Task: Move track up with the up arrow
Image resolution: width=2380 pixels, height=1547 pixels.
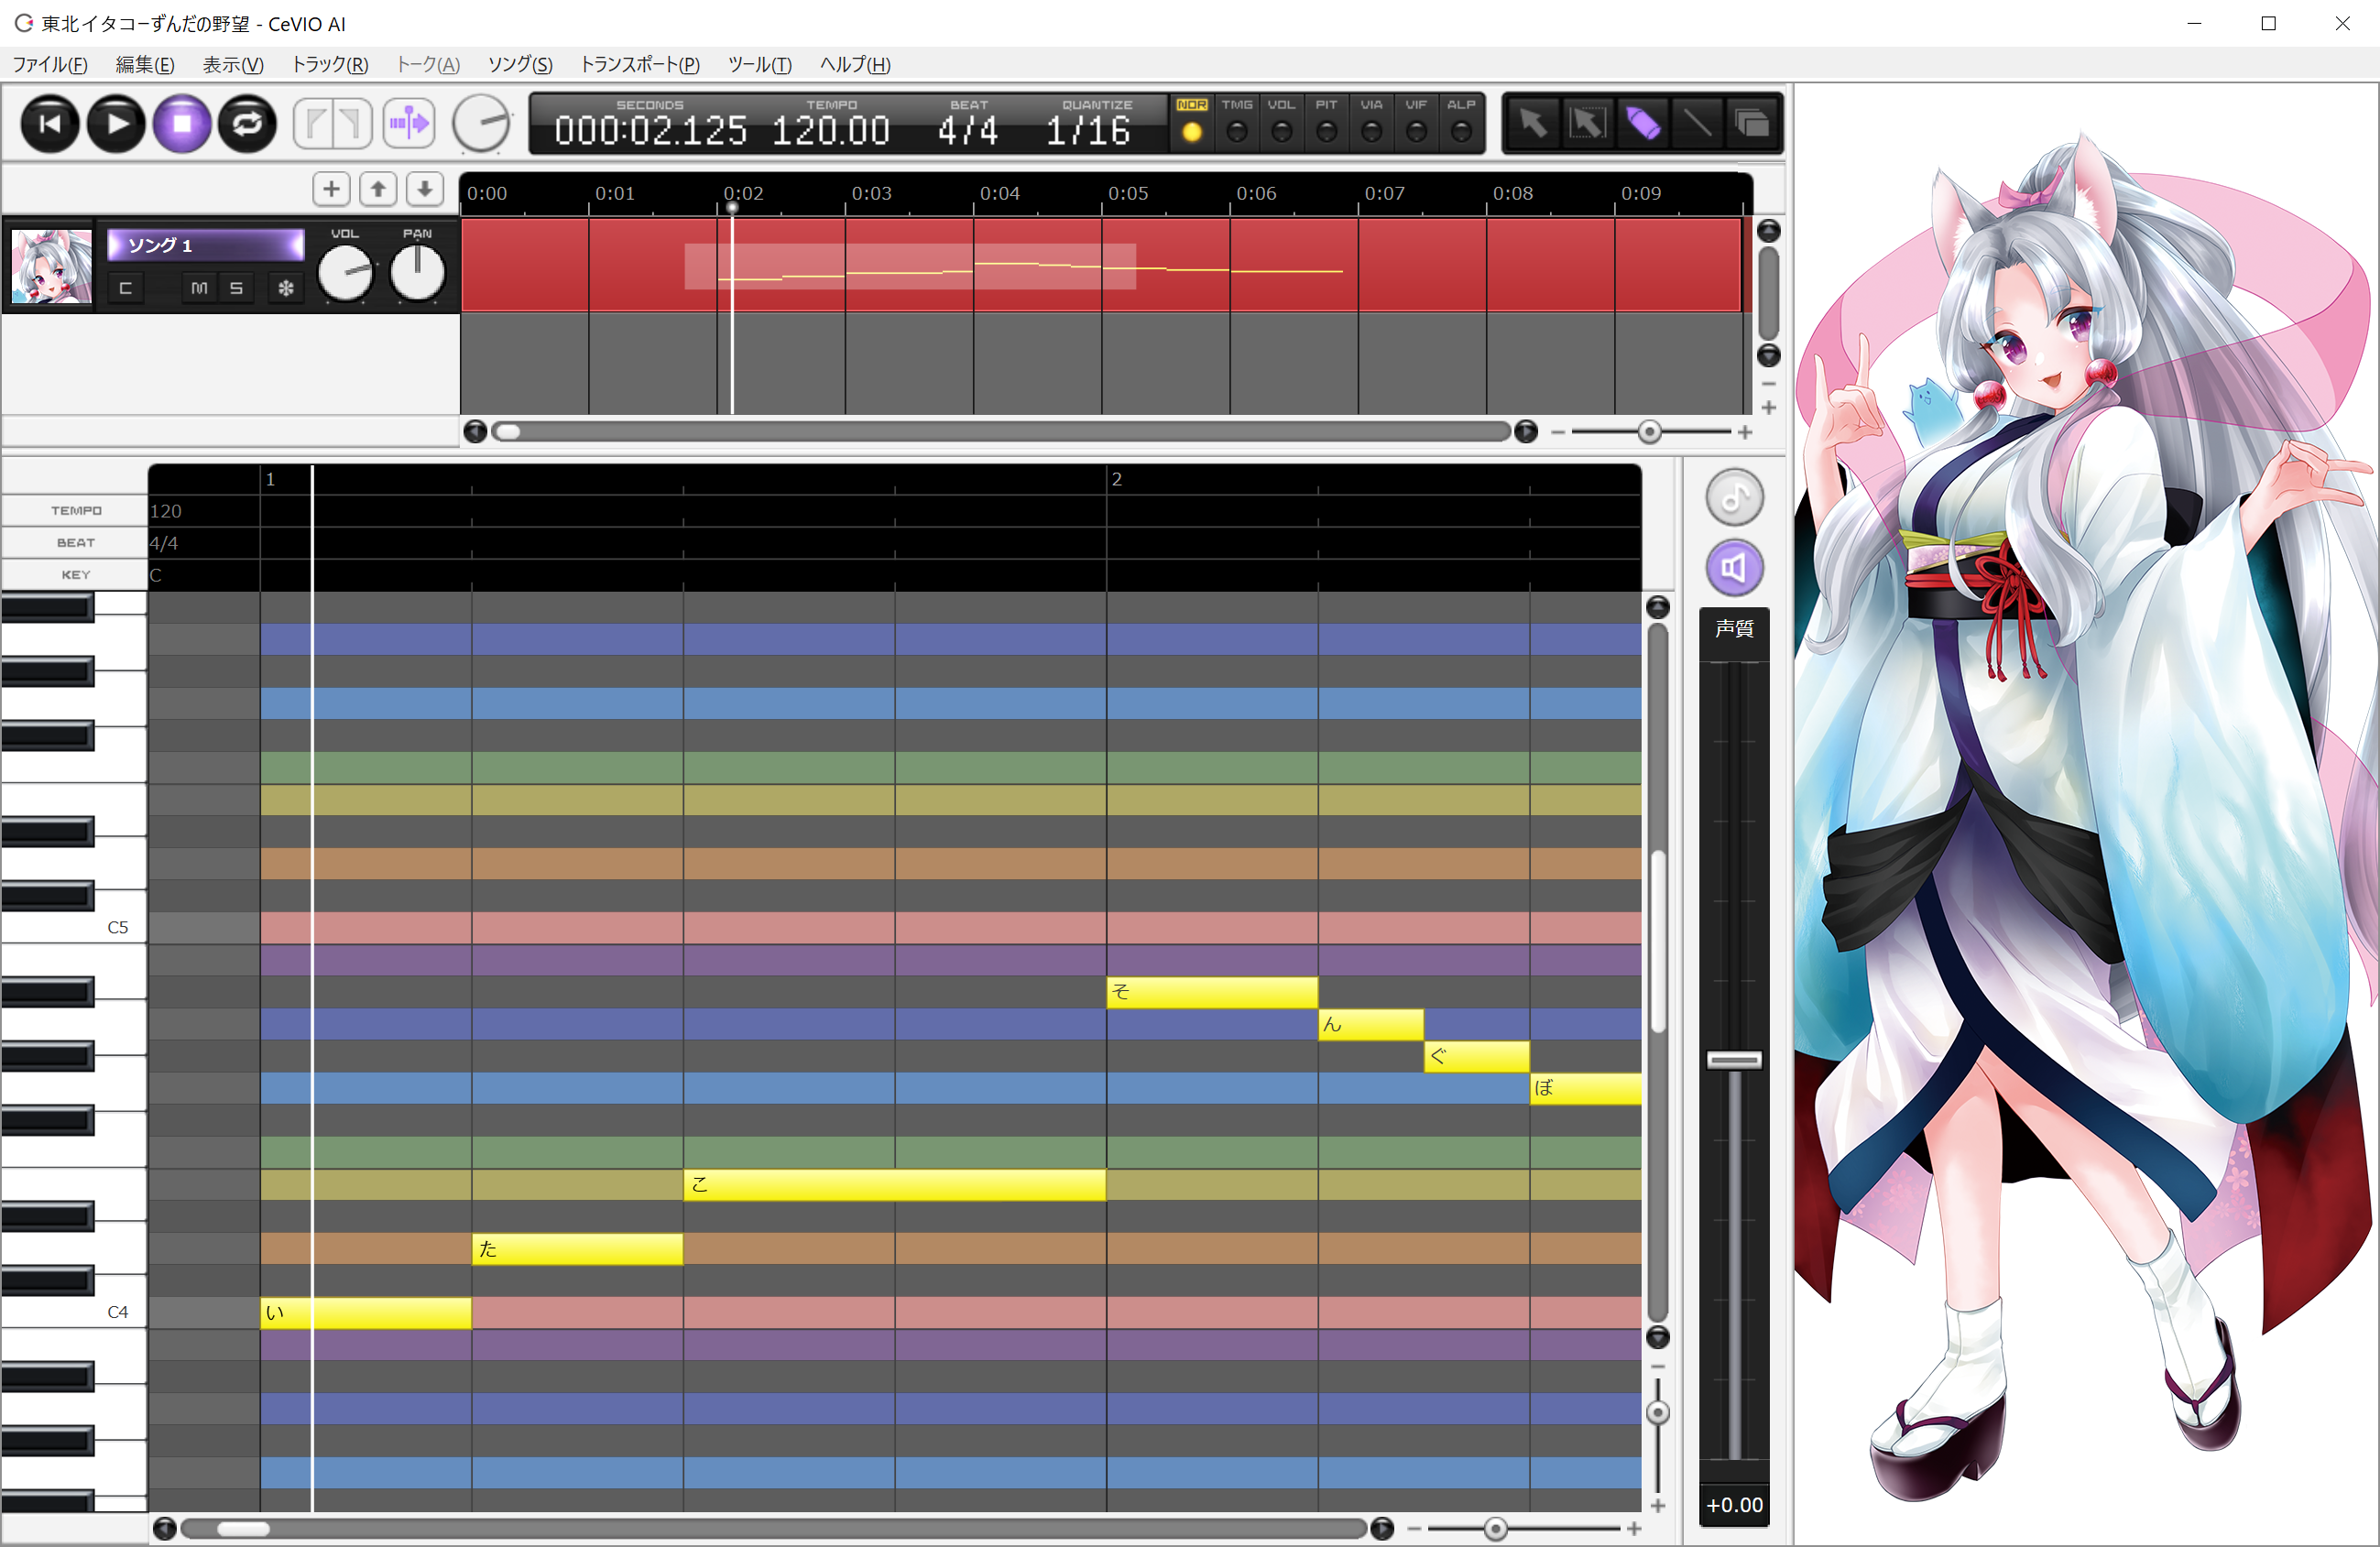Action: (378, 189)
